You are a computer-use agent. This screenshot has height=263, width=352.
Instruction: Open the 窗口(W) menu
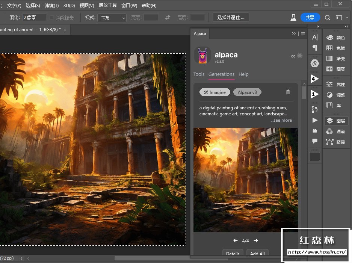(129, 5)
